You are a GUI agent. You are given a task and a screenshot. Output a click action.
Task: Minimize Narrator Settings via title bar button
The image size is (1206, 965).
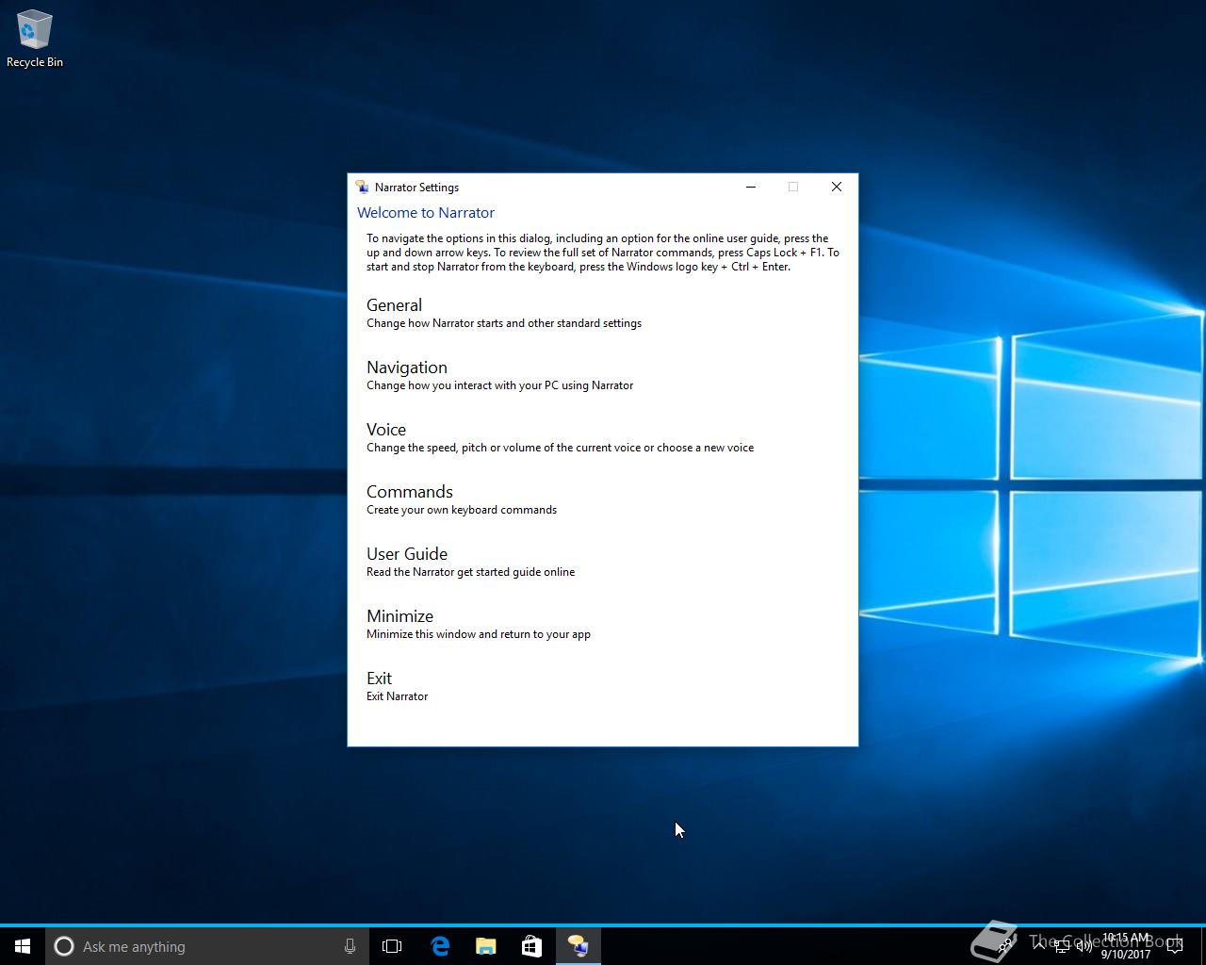751,187
